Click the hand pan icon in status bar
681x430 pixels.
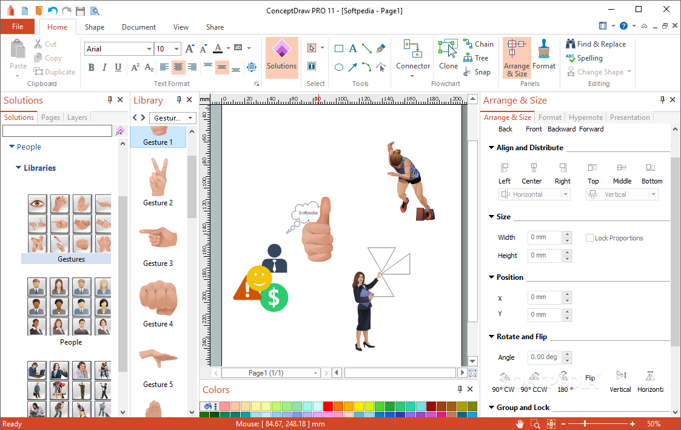520,424
